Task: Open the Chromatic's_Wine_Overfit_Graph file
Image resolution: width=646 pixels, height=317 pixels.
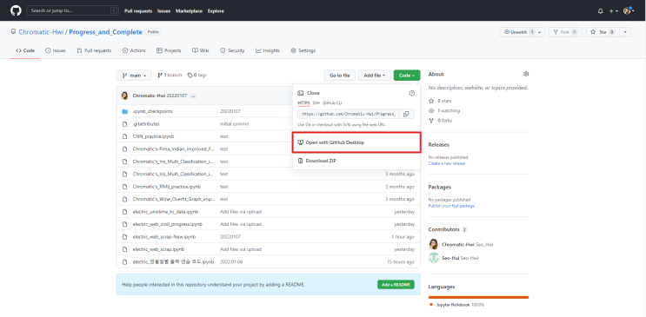Action: (x=173, y=199)
